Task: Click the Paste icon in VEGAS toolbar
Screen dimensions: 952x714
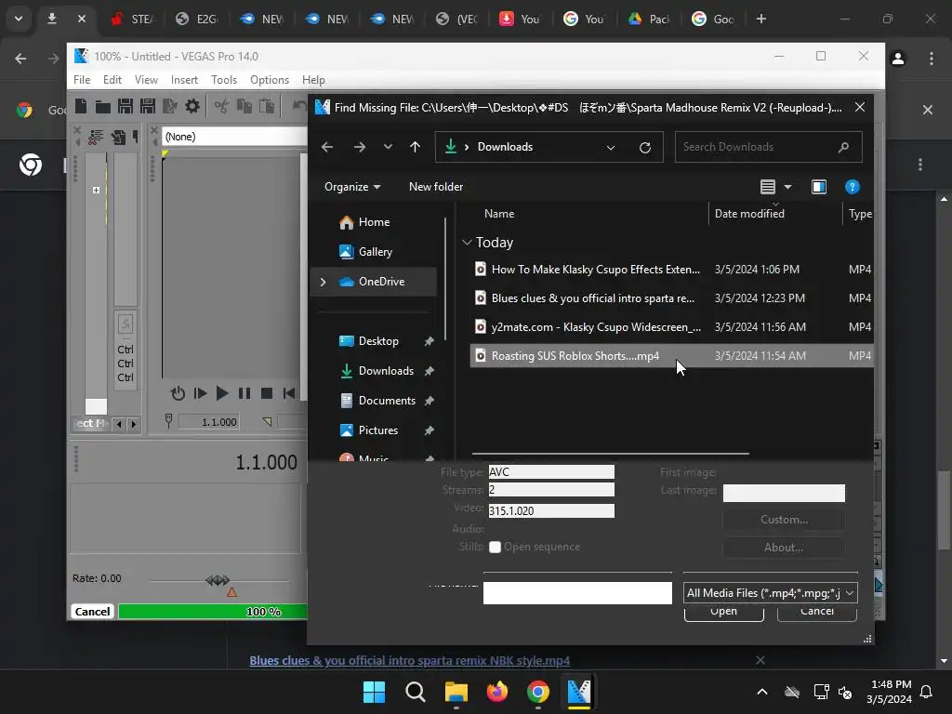Action: coord(267,106)
